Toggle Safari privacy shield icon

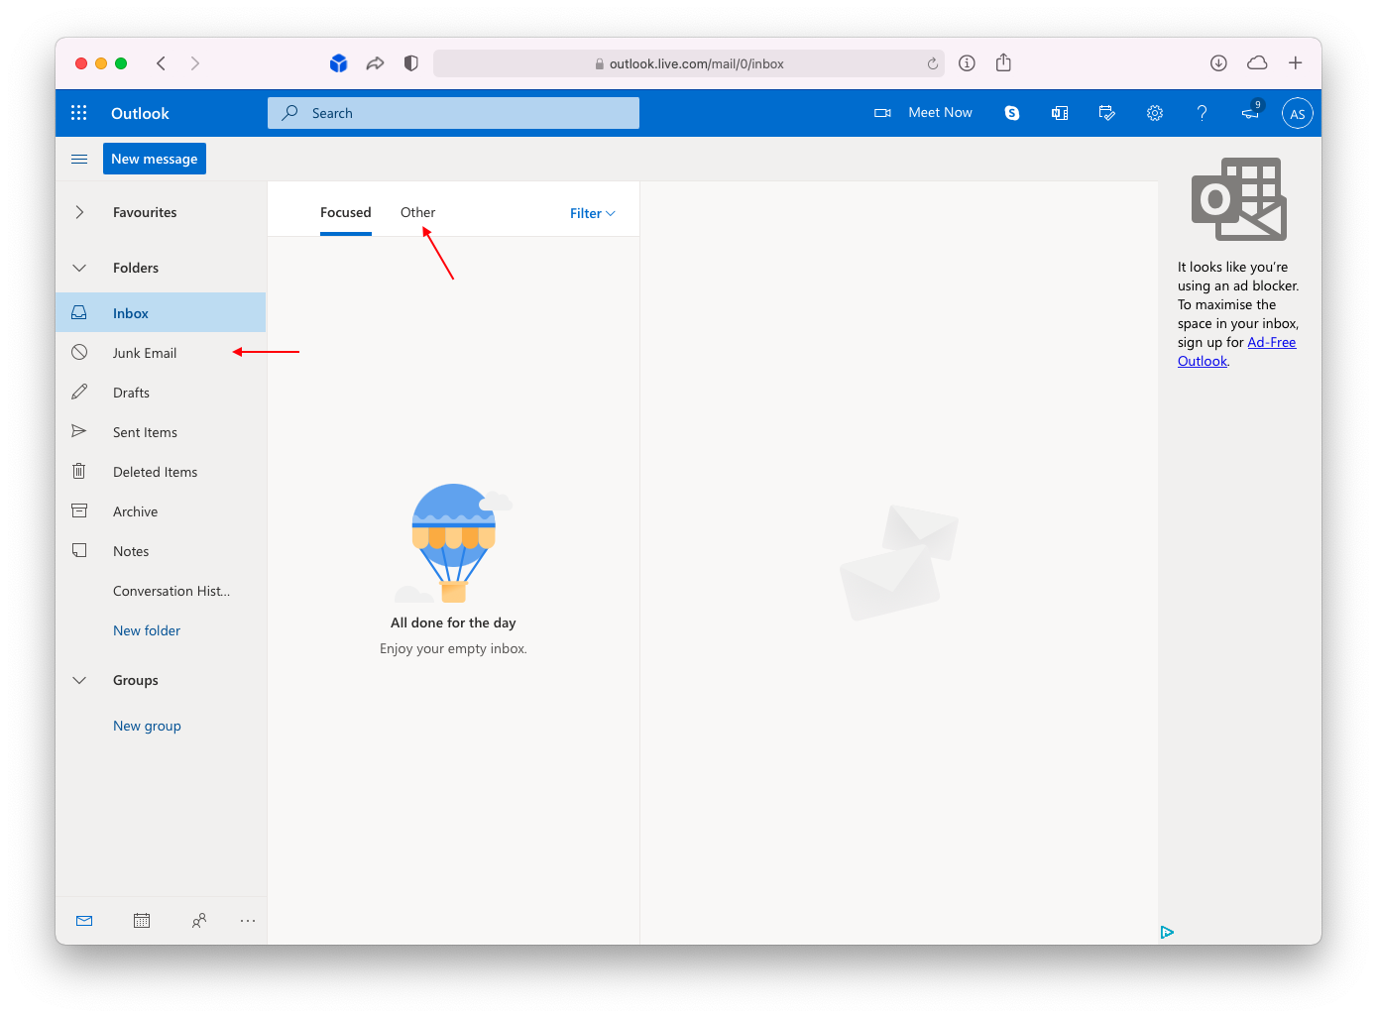pos(411,63)
